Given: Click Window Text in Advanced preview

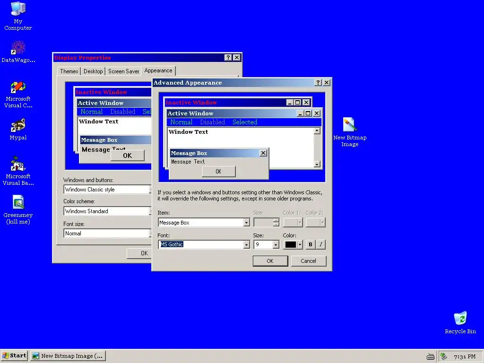Looking at the screenshot, I should point(188,132).
